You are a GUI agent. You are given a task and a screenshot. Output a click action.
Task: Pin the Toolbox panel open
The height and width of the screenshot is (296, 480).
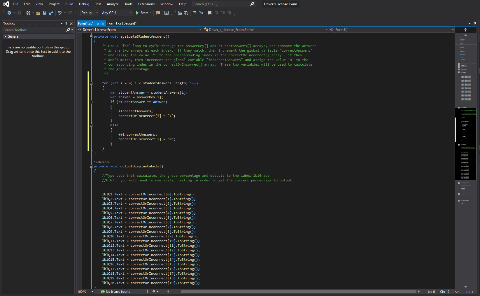click(66, 24)
